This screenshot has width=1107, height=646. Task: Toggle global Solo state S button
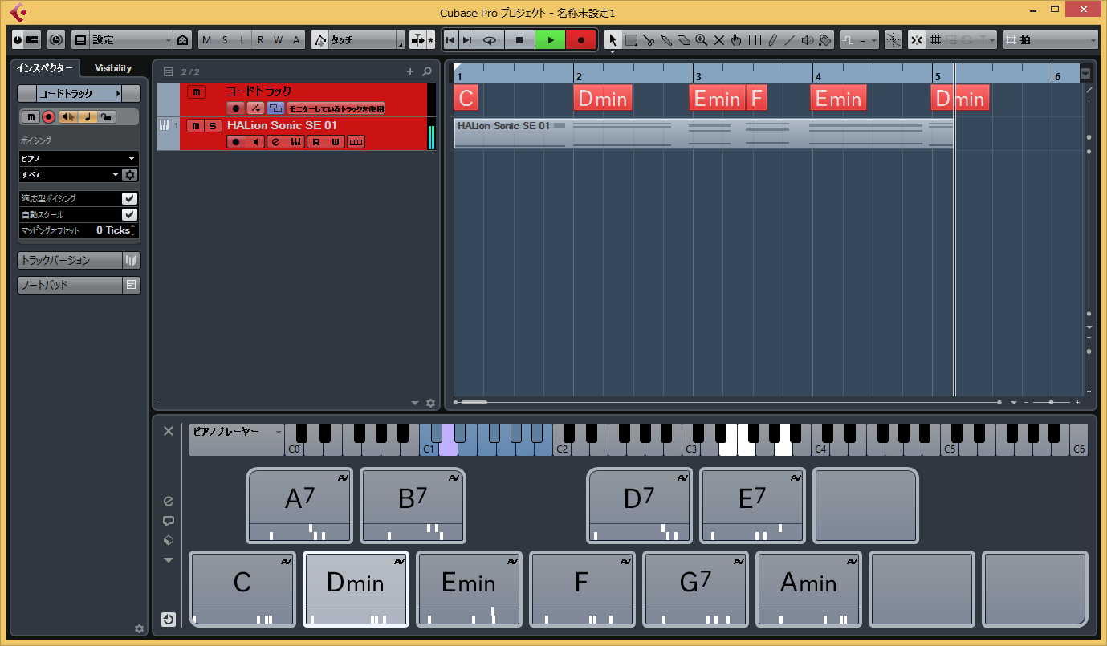(225, 40)
